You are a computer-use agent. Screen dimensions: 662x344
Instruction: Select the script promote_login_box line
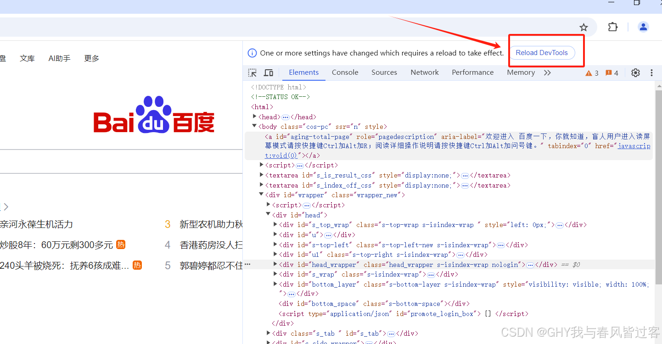tap(404, 314)
